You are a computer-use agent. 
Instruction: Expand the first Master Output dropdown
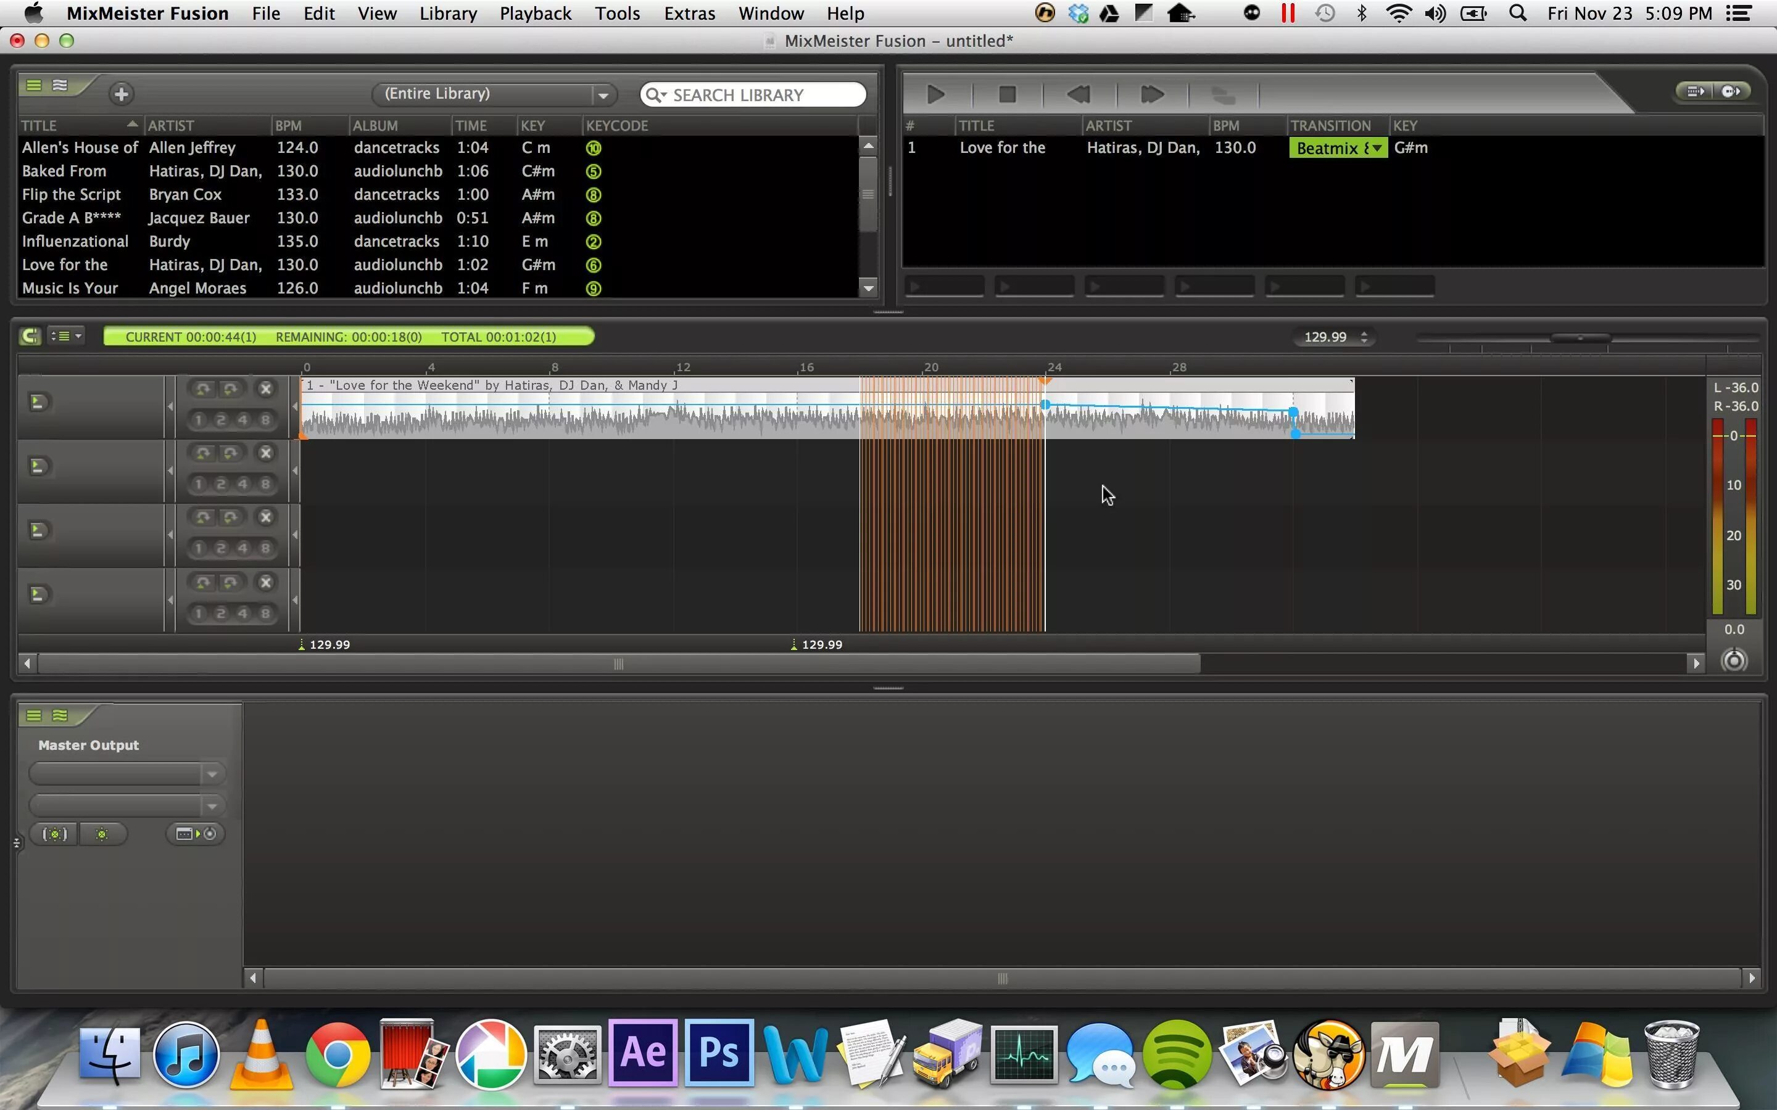tap(212, 774)
